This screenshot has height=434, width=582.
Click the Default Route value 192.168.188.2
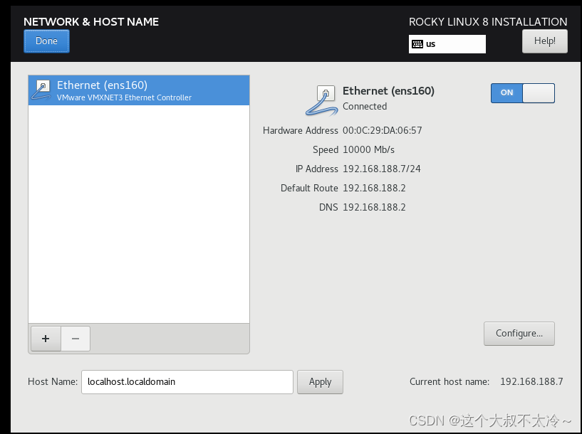coord(374,189)
